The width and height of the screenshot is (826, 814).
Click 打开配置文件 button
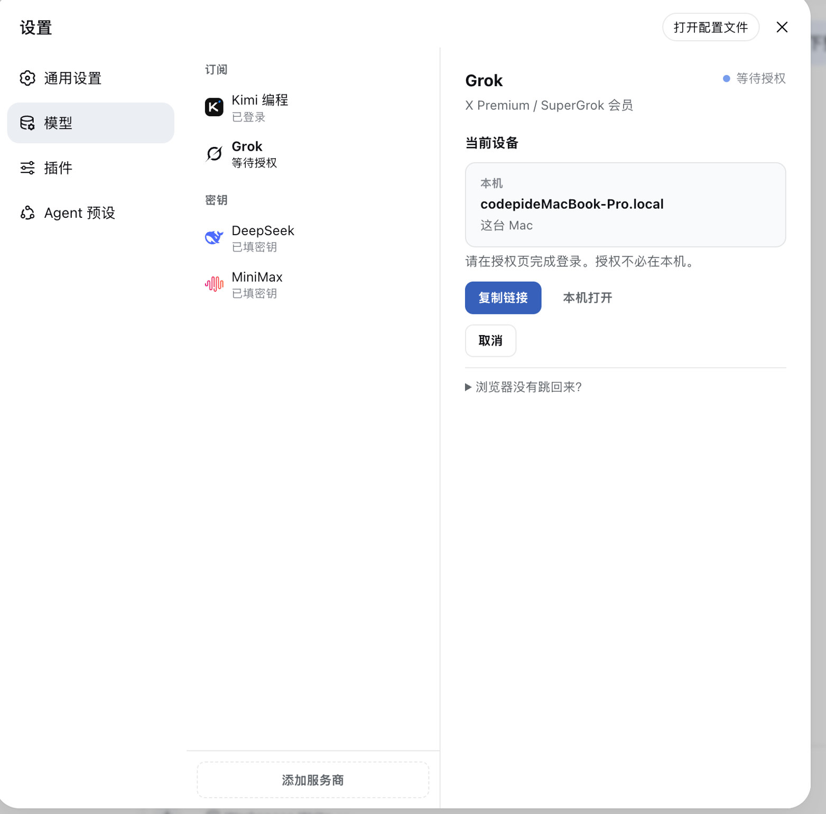point(710,27)
